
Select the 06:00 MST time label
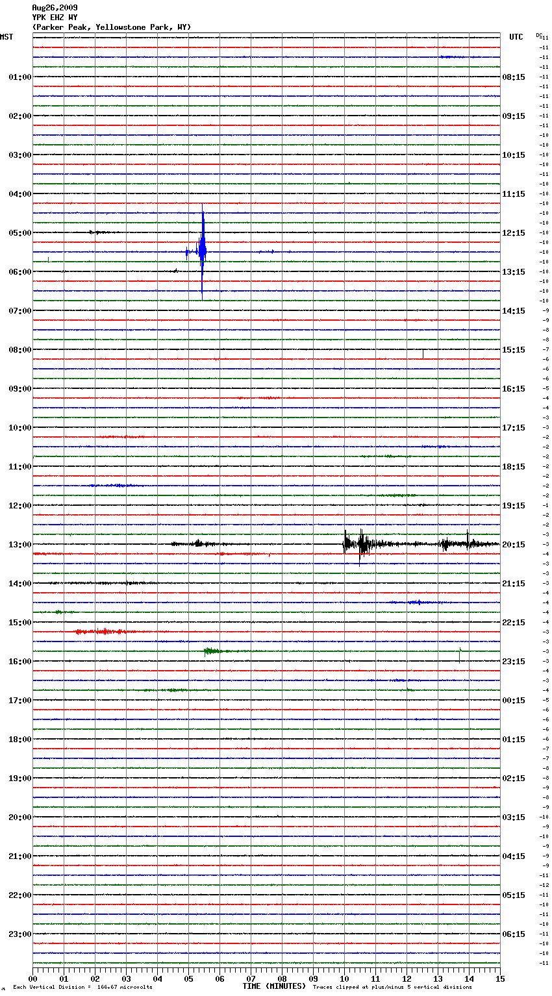coord(19,272)
